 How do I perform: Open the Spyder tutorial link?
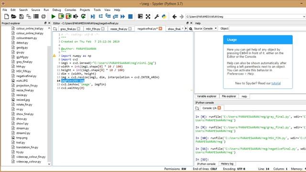pyautogui.click(x=276, y=83)
